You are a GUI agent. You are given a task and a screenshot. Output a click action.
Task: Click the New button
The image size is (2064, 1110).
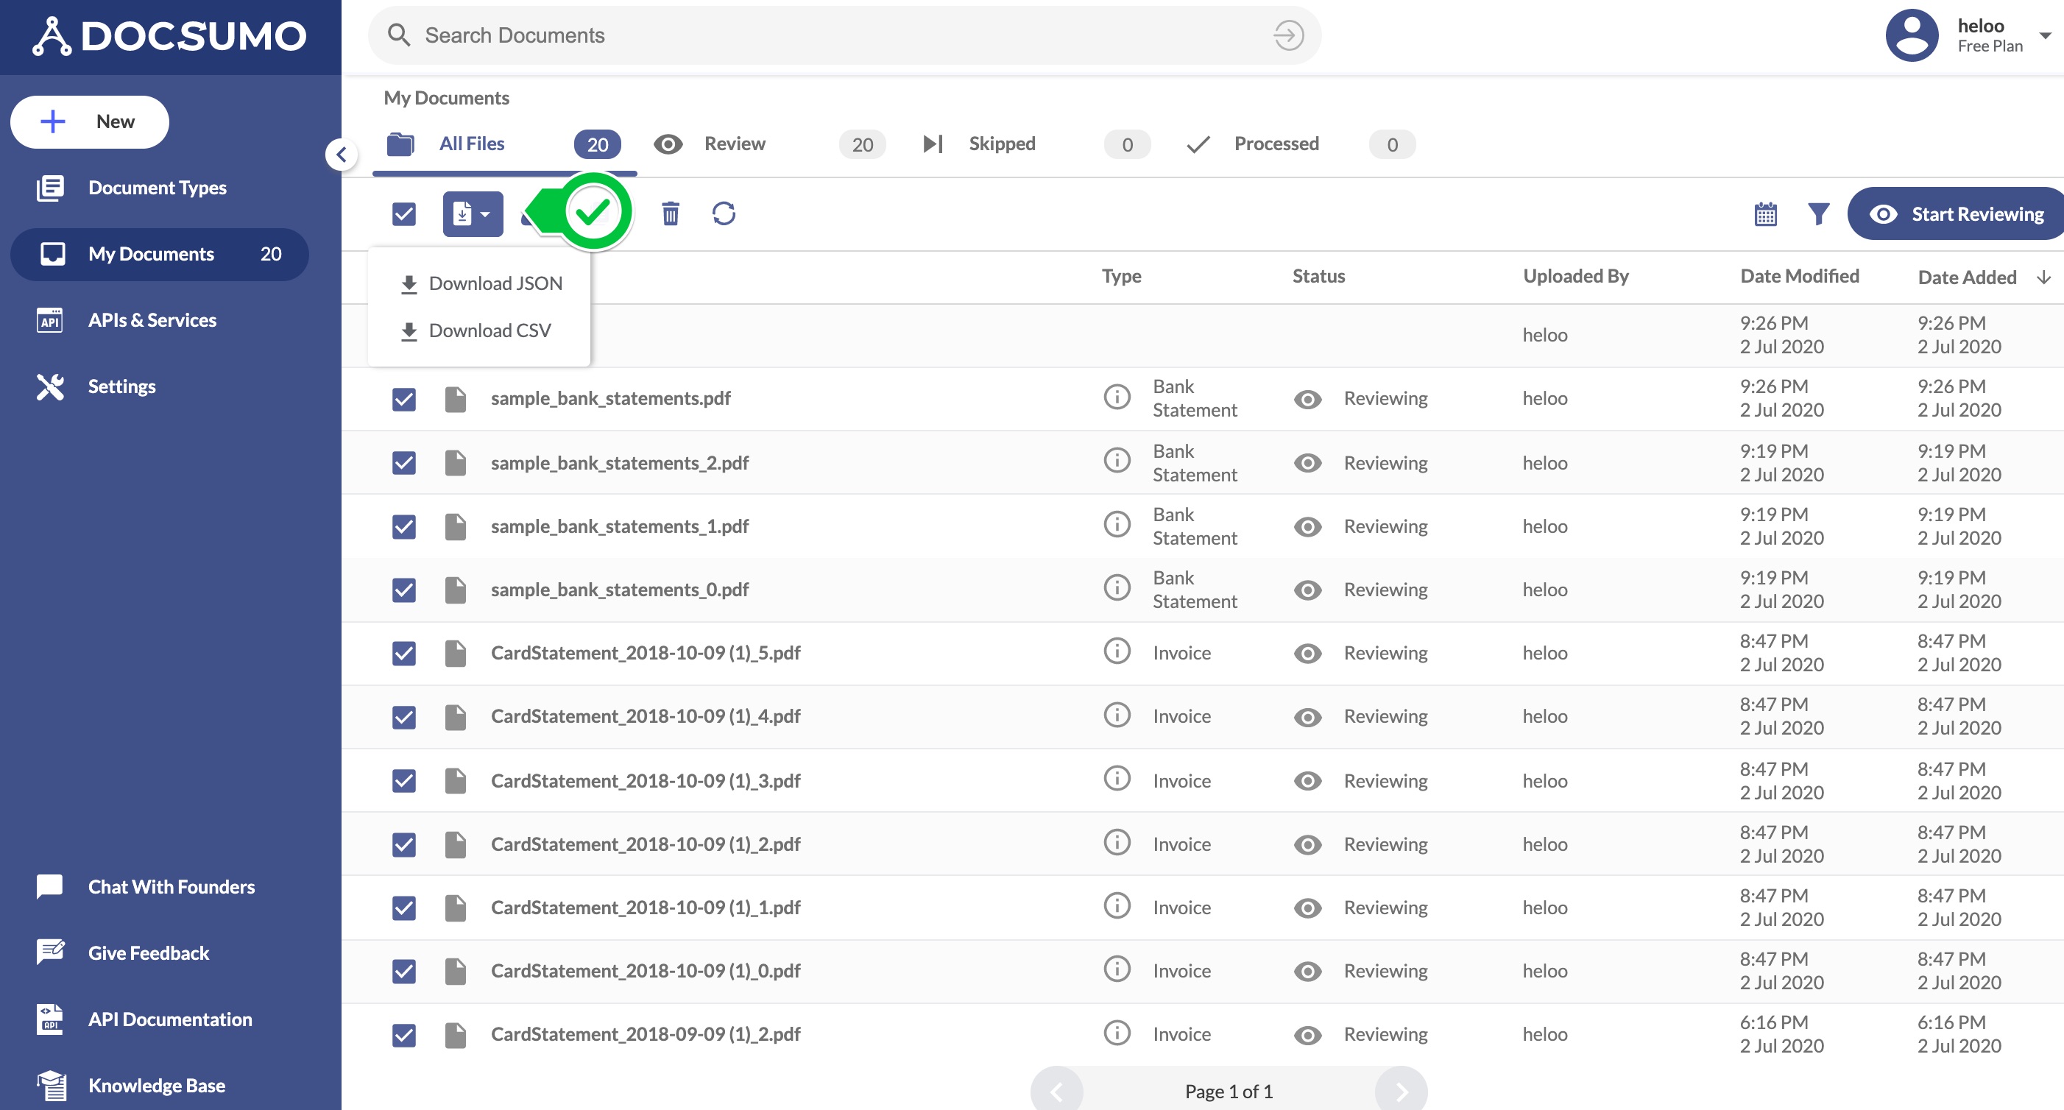(x=90, y=121)
